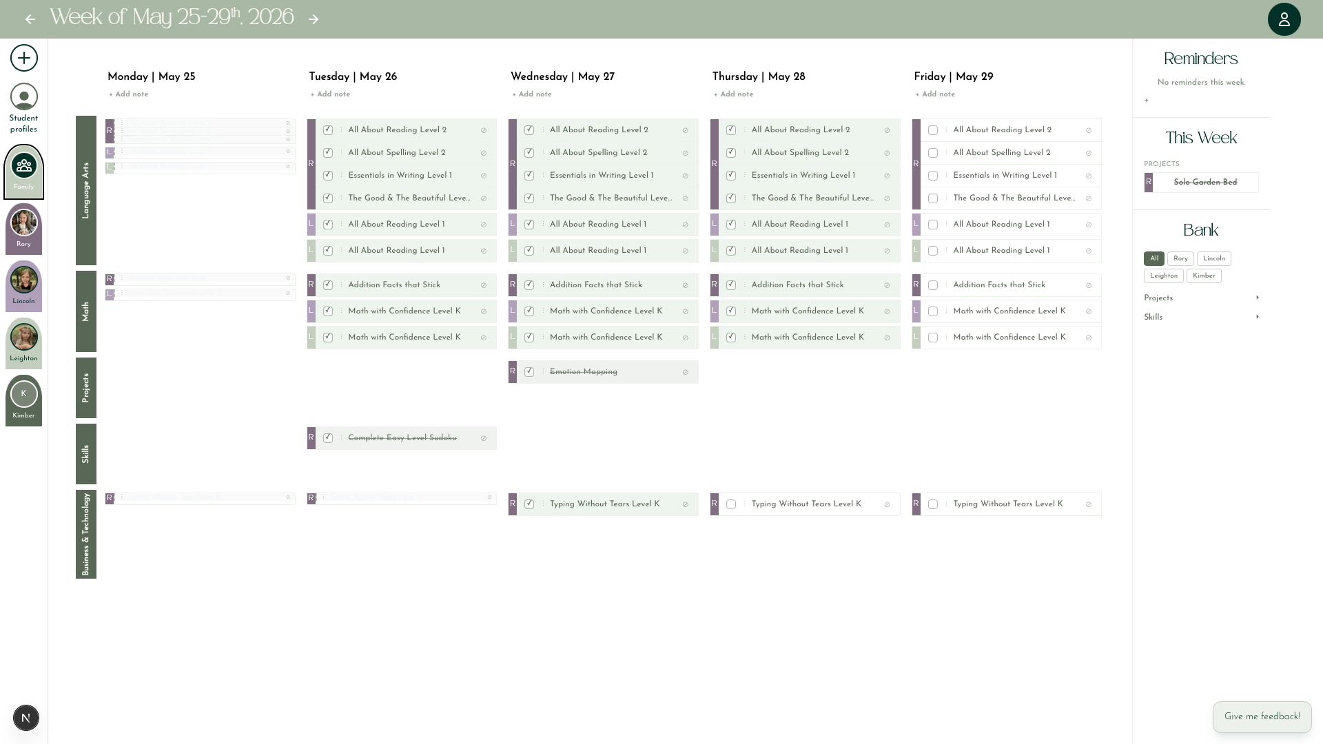Filter Bank by Rory

coord(1180,258)
